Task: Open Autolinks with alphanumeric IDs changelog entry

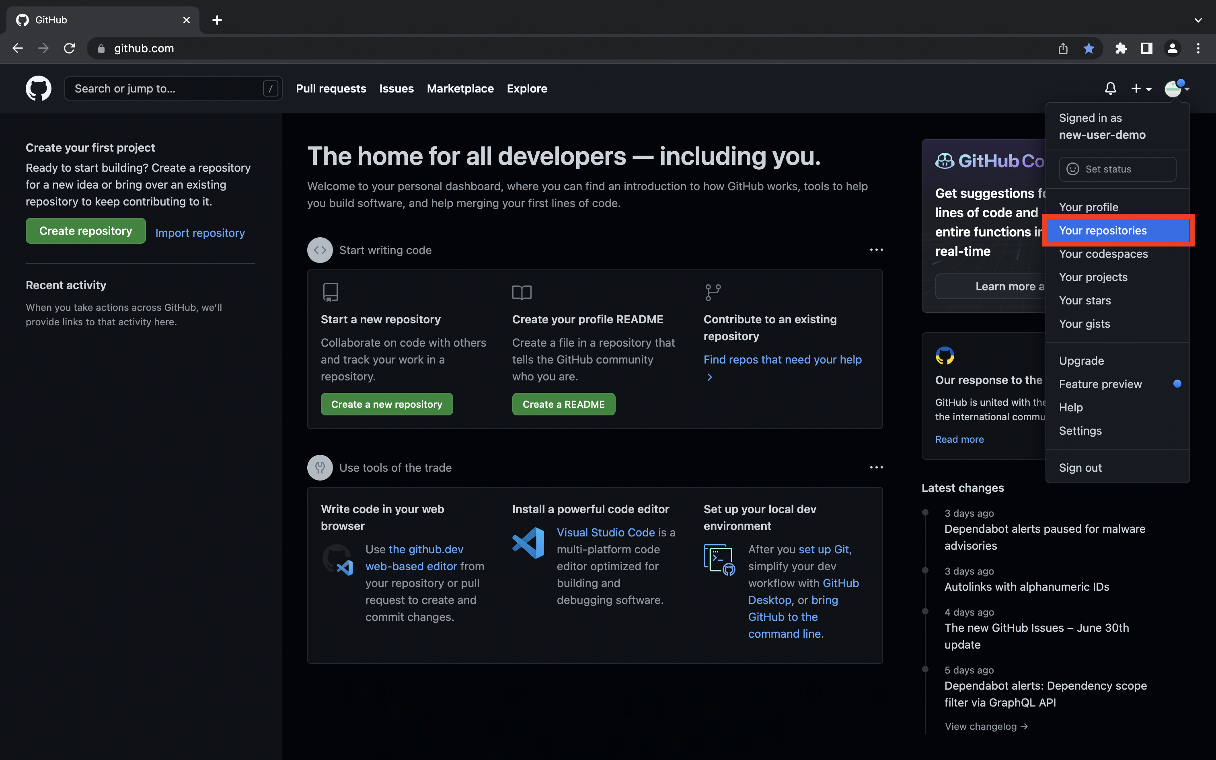Action: pos(1027,587)
